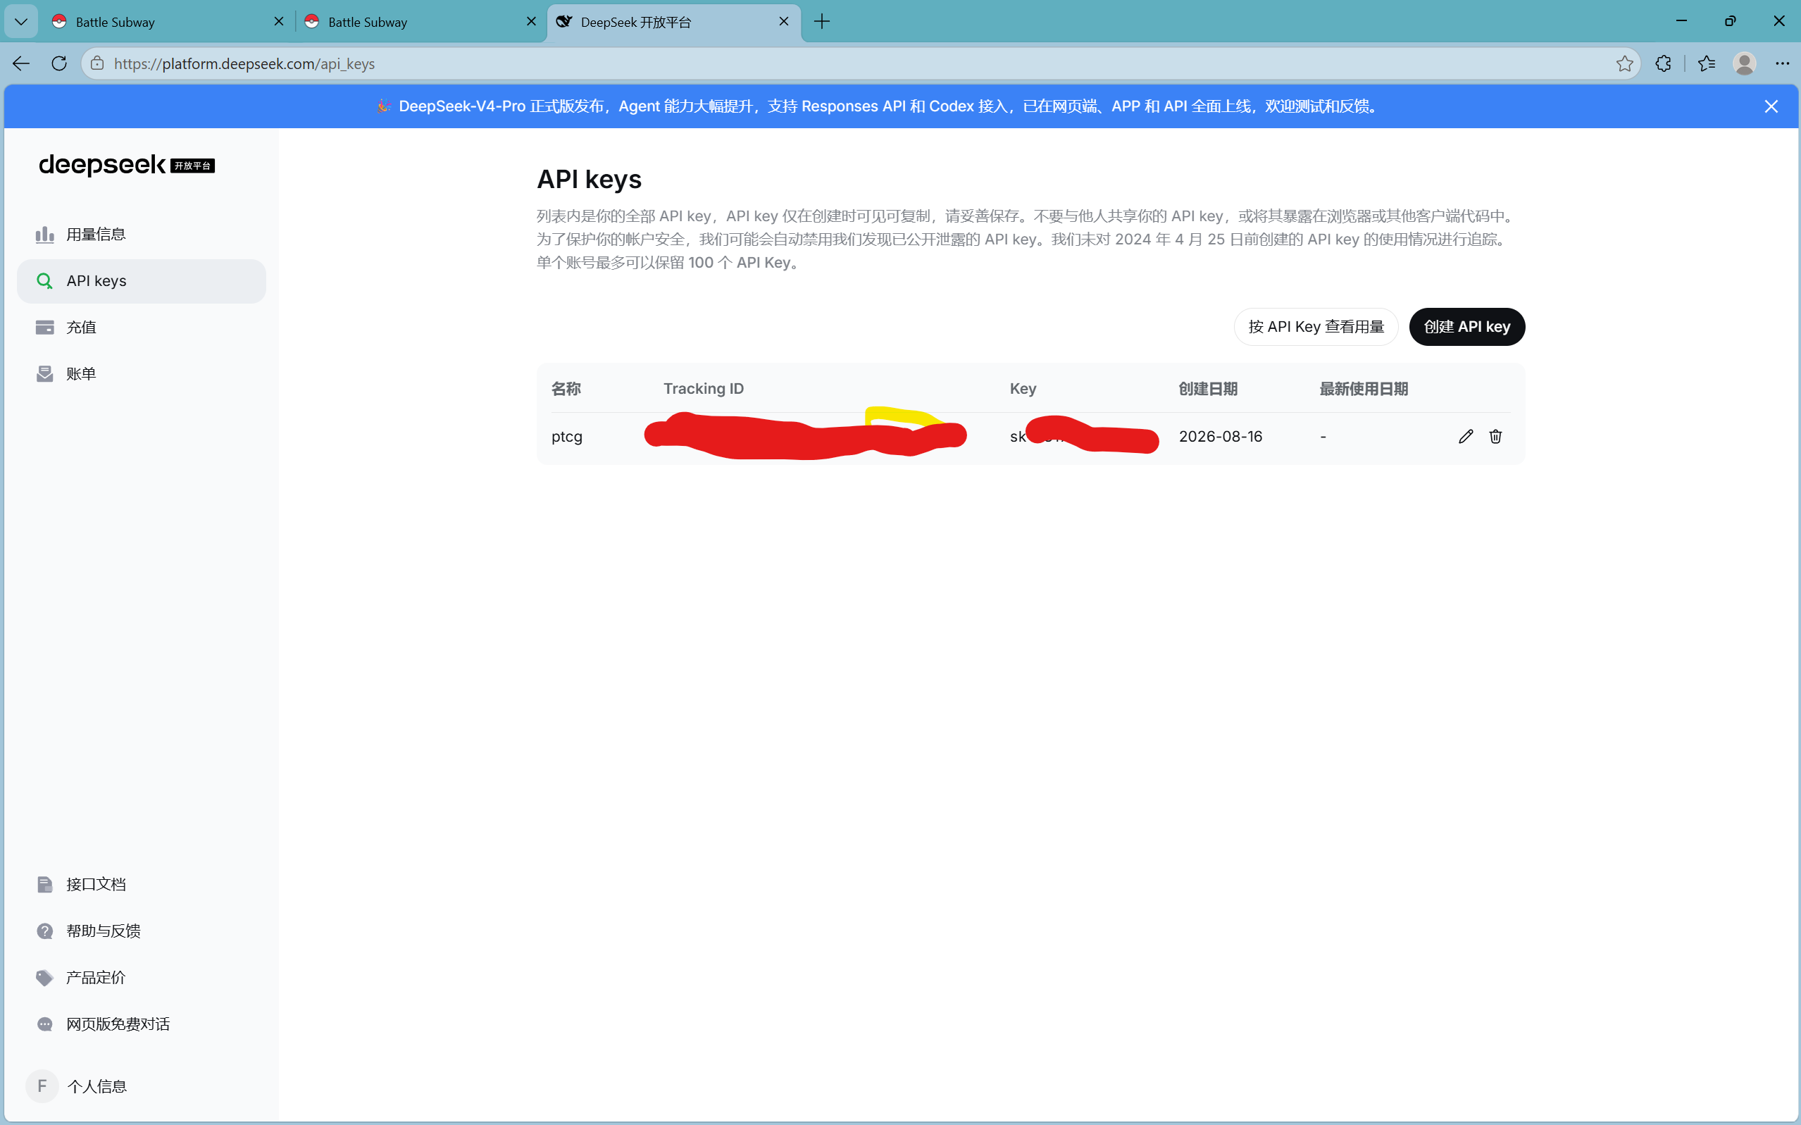Viewport: 1801px width, 1125px height.
Task: Open the favorites list
Action: (1707, 64)
